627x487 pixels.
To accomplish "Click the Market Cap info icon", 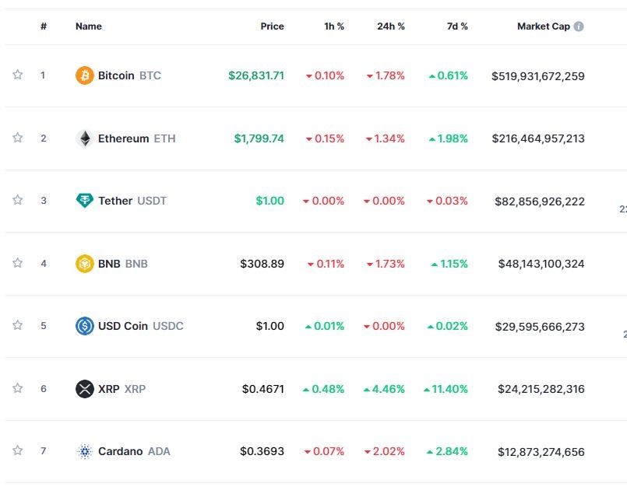I will (x=579, y=26).
